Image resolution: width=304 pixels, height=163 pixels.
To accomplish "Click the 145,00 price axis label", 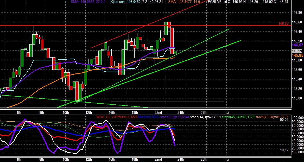I will click(297, 98).
